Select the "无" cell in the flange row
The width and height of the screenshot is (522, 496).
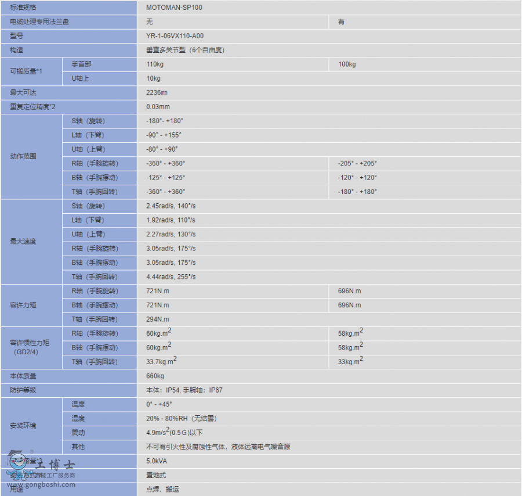click(x=150, y=21)
